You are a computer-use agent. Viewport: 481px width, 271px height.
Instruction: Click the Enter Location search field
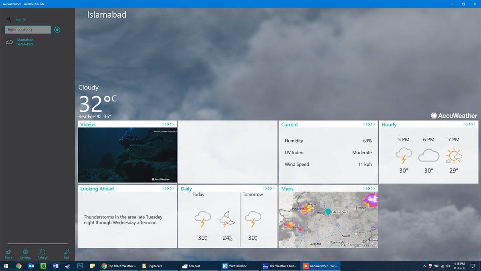[x=28, y=30]
